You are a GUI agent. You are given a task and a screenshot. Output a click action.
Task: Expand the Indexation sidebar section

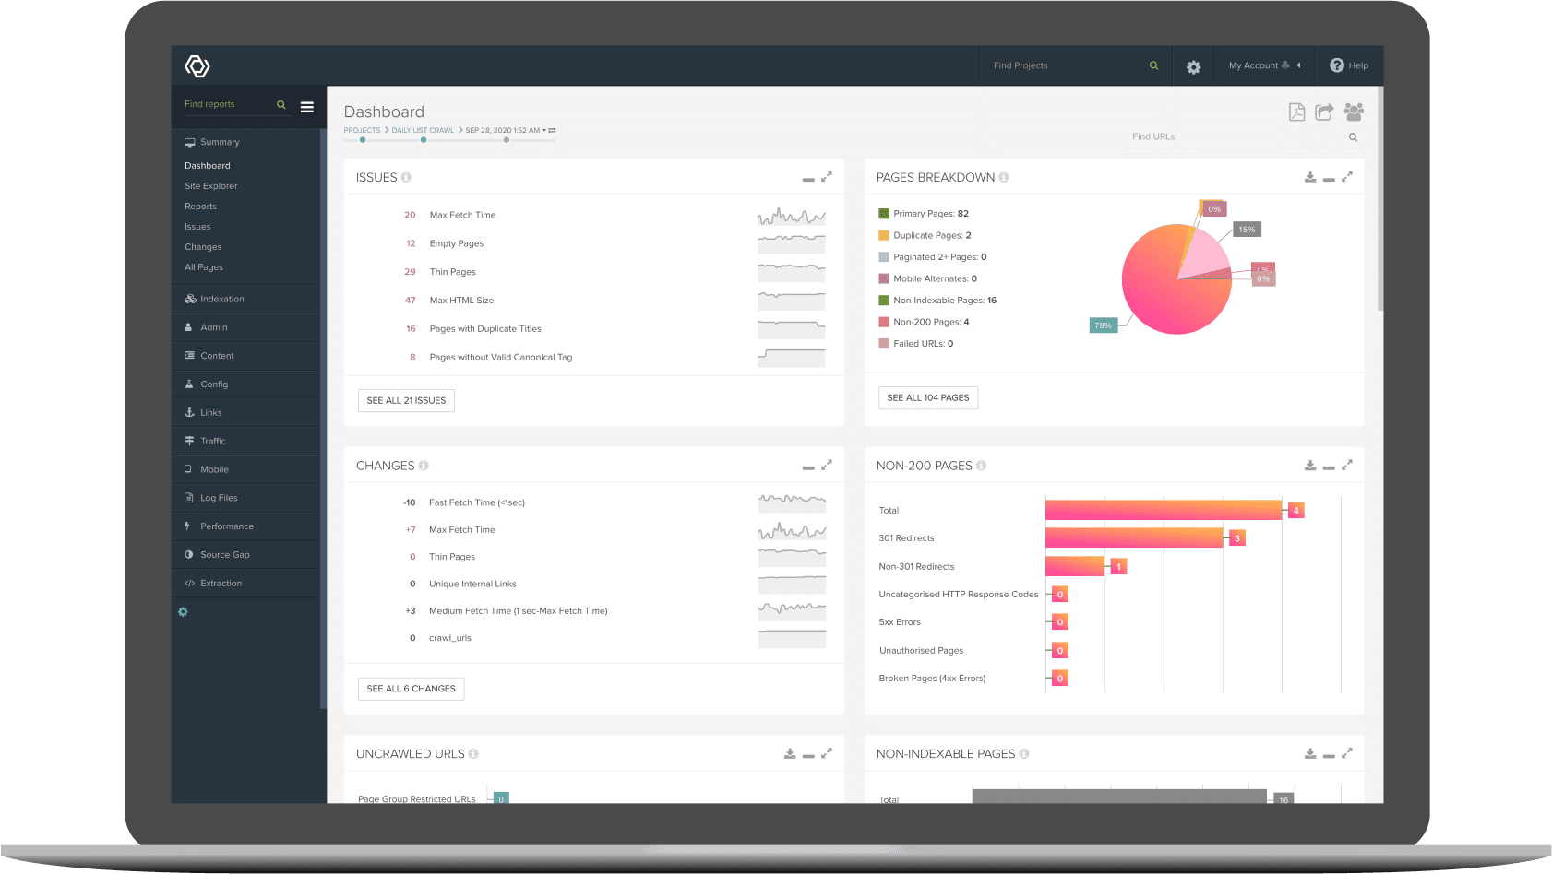(x=222, y=299)
